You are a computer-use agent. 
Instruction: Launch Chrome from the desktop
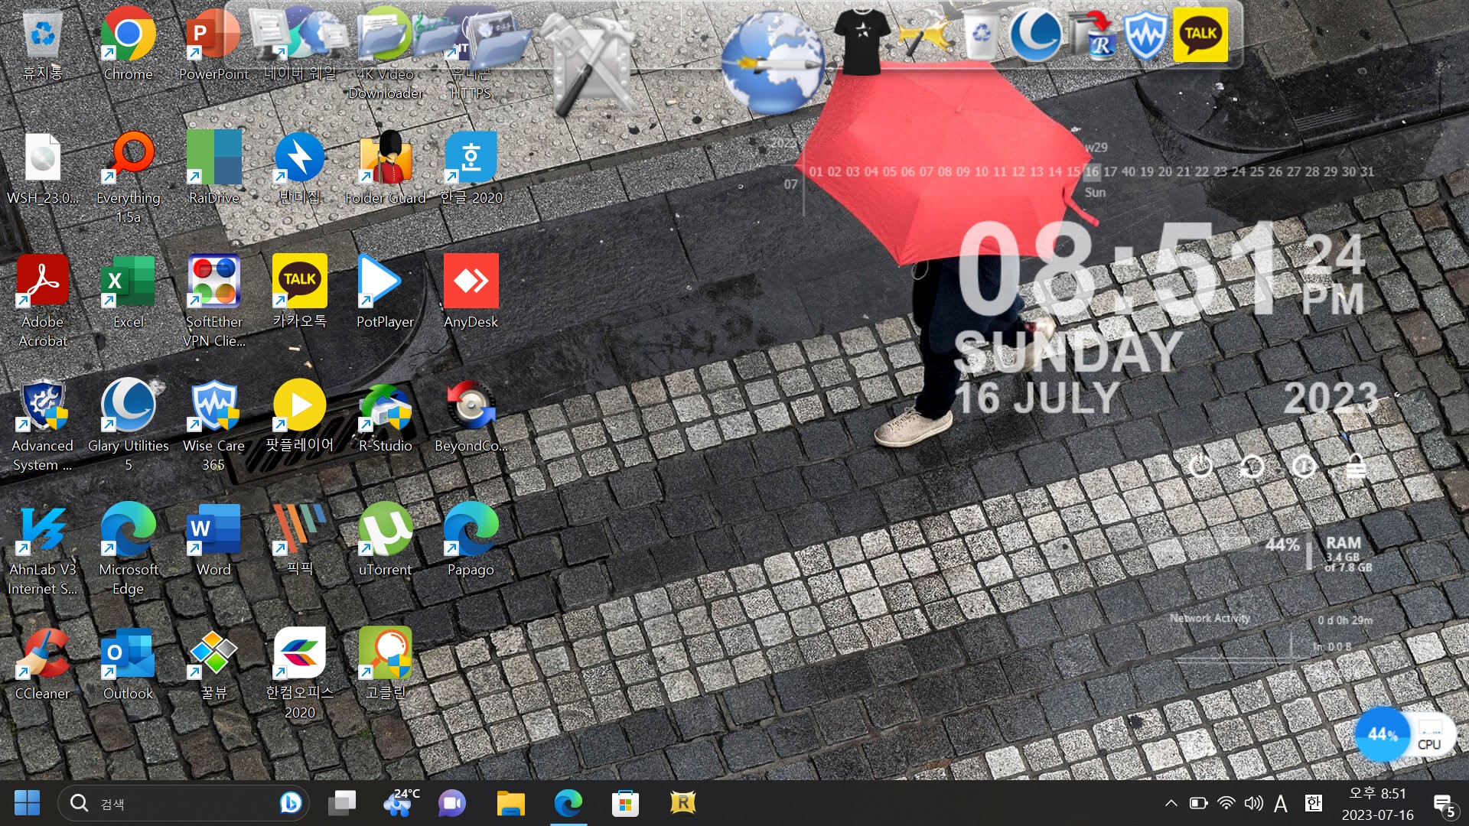[x=128, y=44]
